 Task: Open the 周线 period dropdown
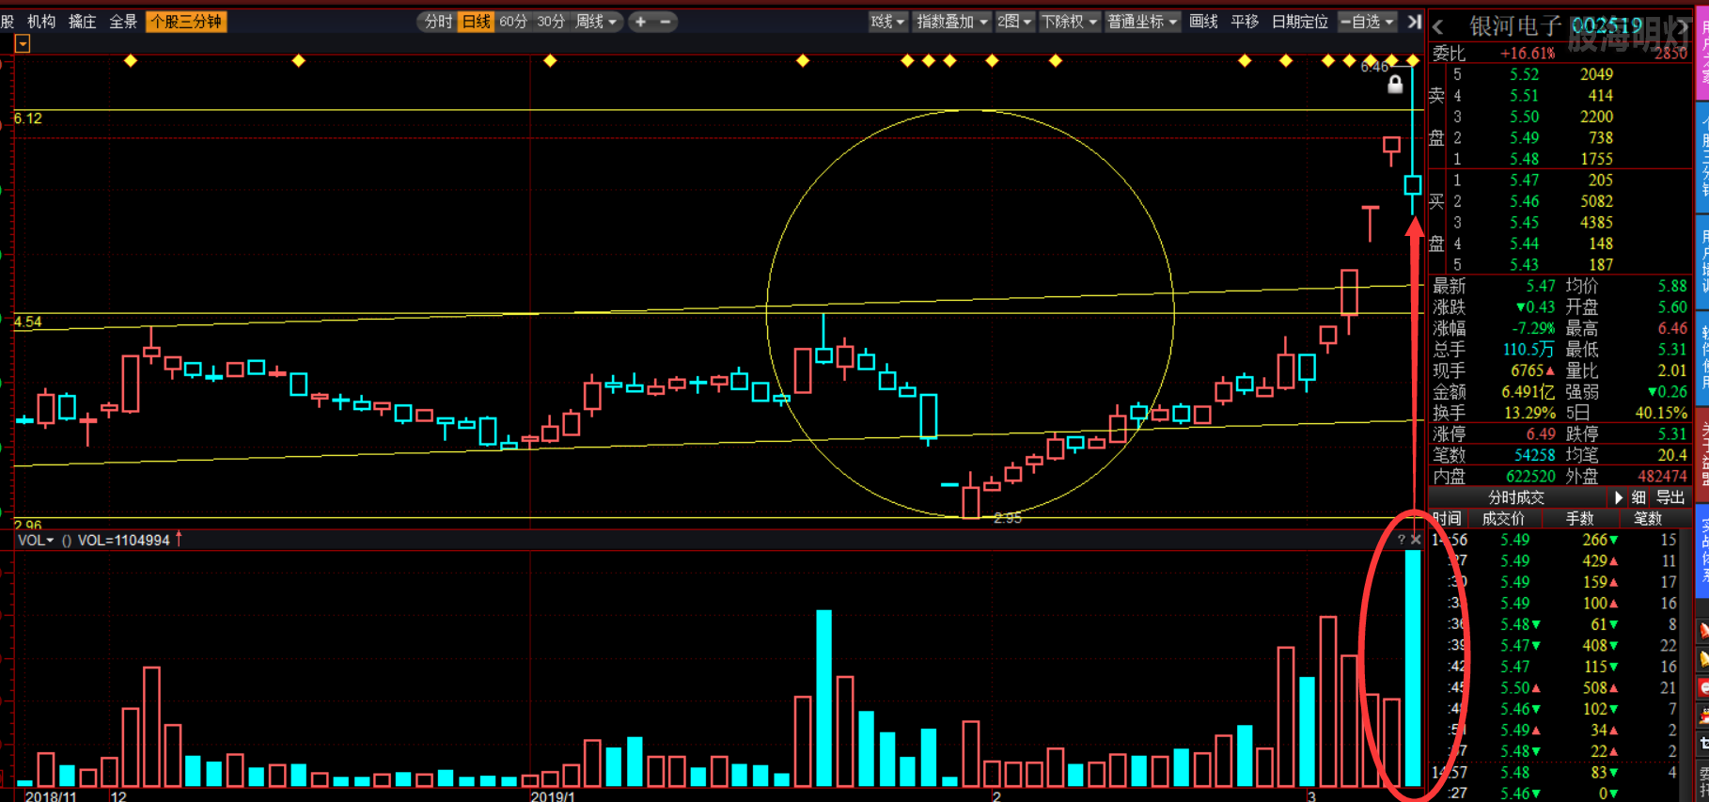596,22
